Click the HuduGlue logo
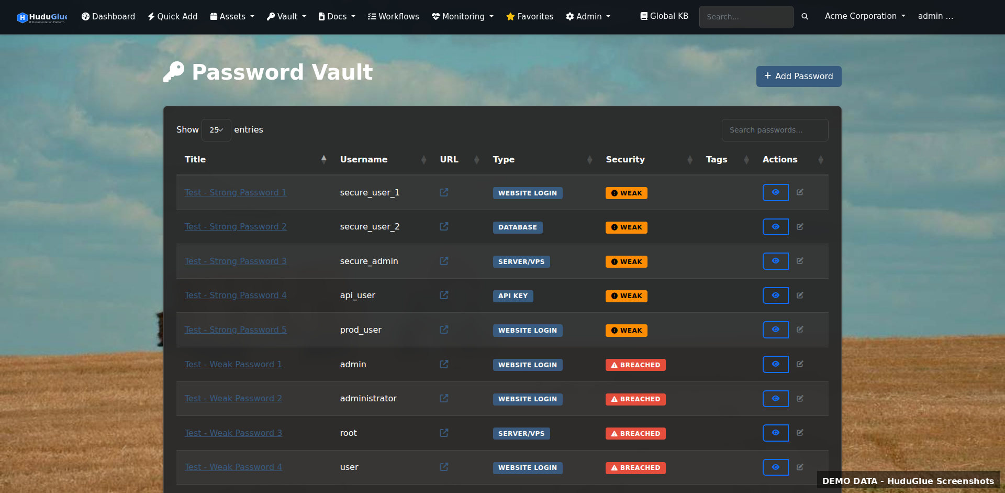Viewport: 1005px width, 493px height. [x=42, y=17]
